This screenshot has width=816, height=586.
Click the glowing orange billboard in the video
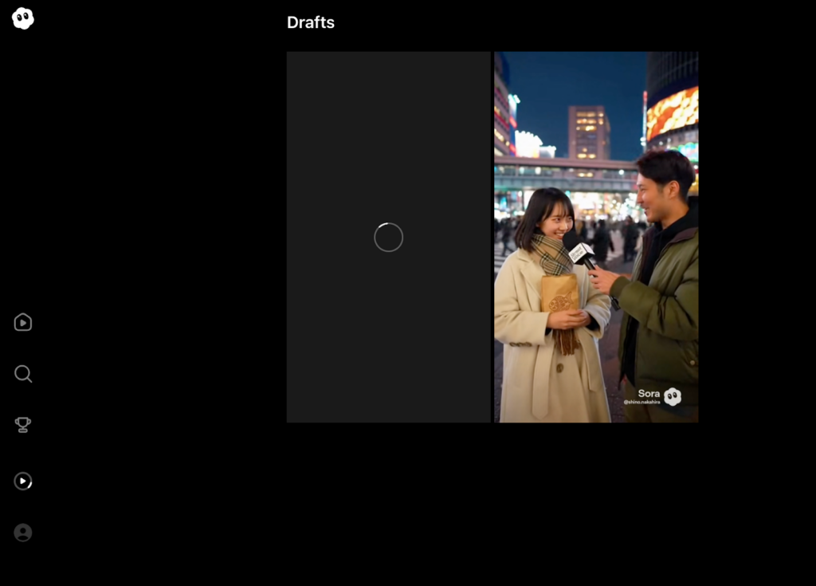[672, 112]
